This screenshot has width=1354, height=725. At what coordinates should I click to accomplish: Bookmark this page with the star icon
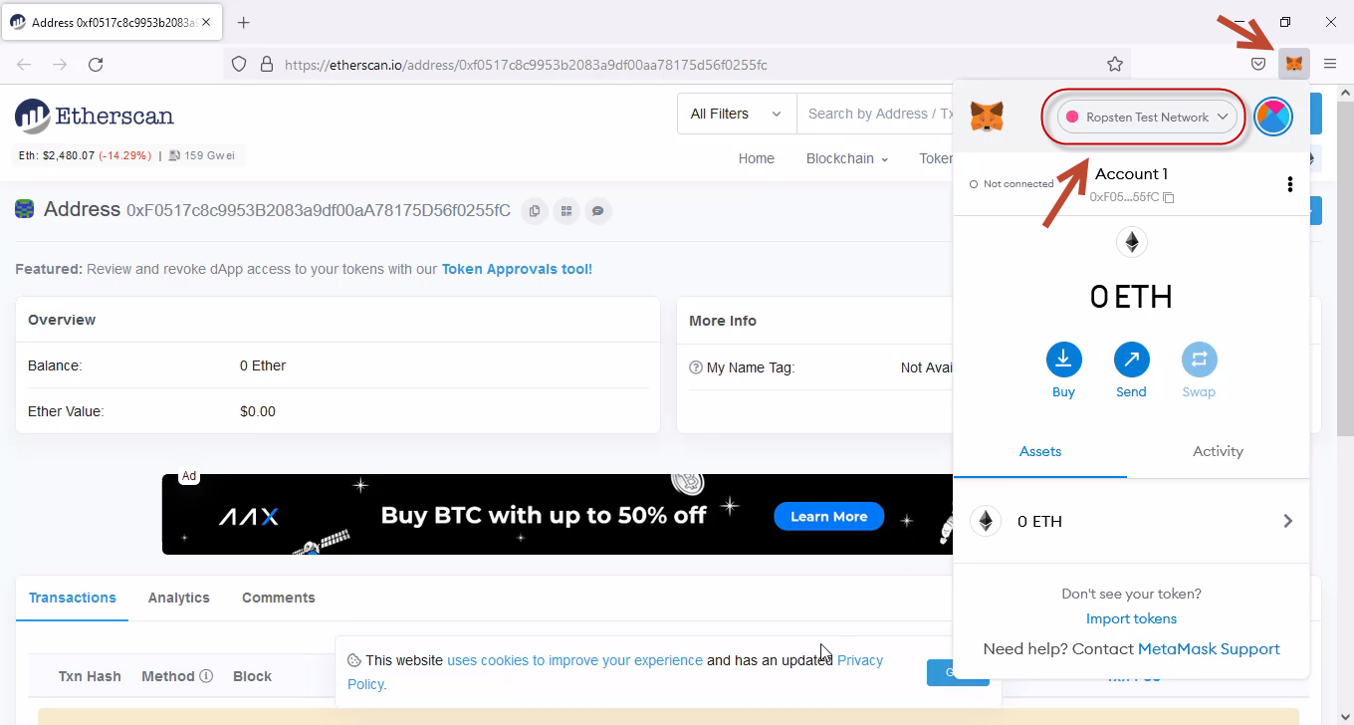pos(1115,64)
